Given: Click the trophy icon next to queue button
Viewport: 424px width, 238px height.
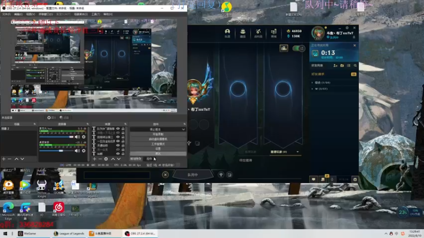Looking at the screenshot, I should pos(221,175).
